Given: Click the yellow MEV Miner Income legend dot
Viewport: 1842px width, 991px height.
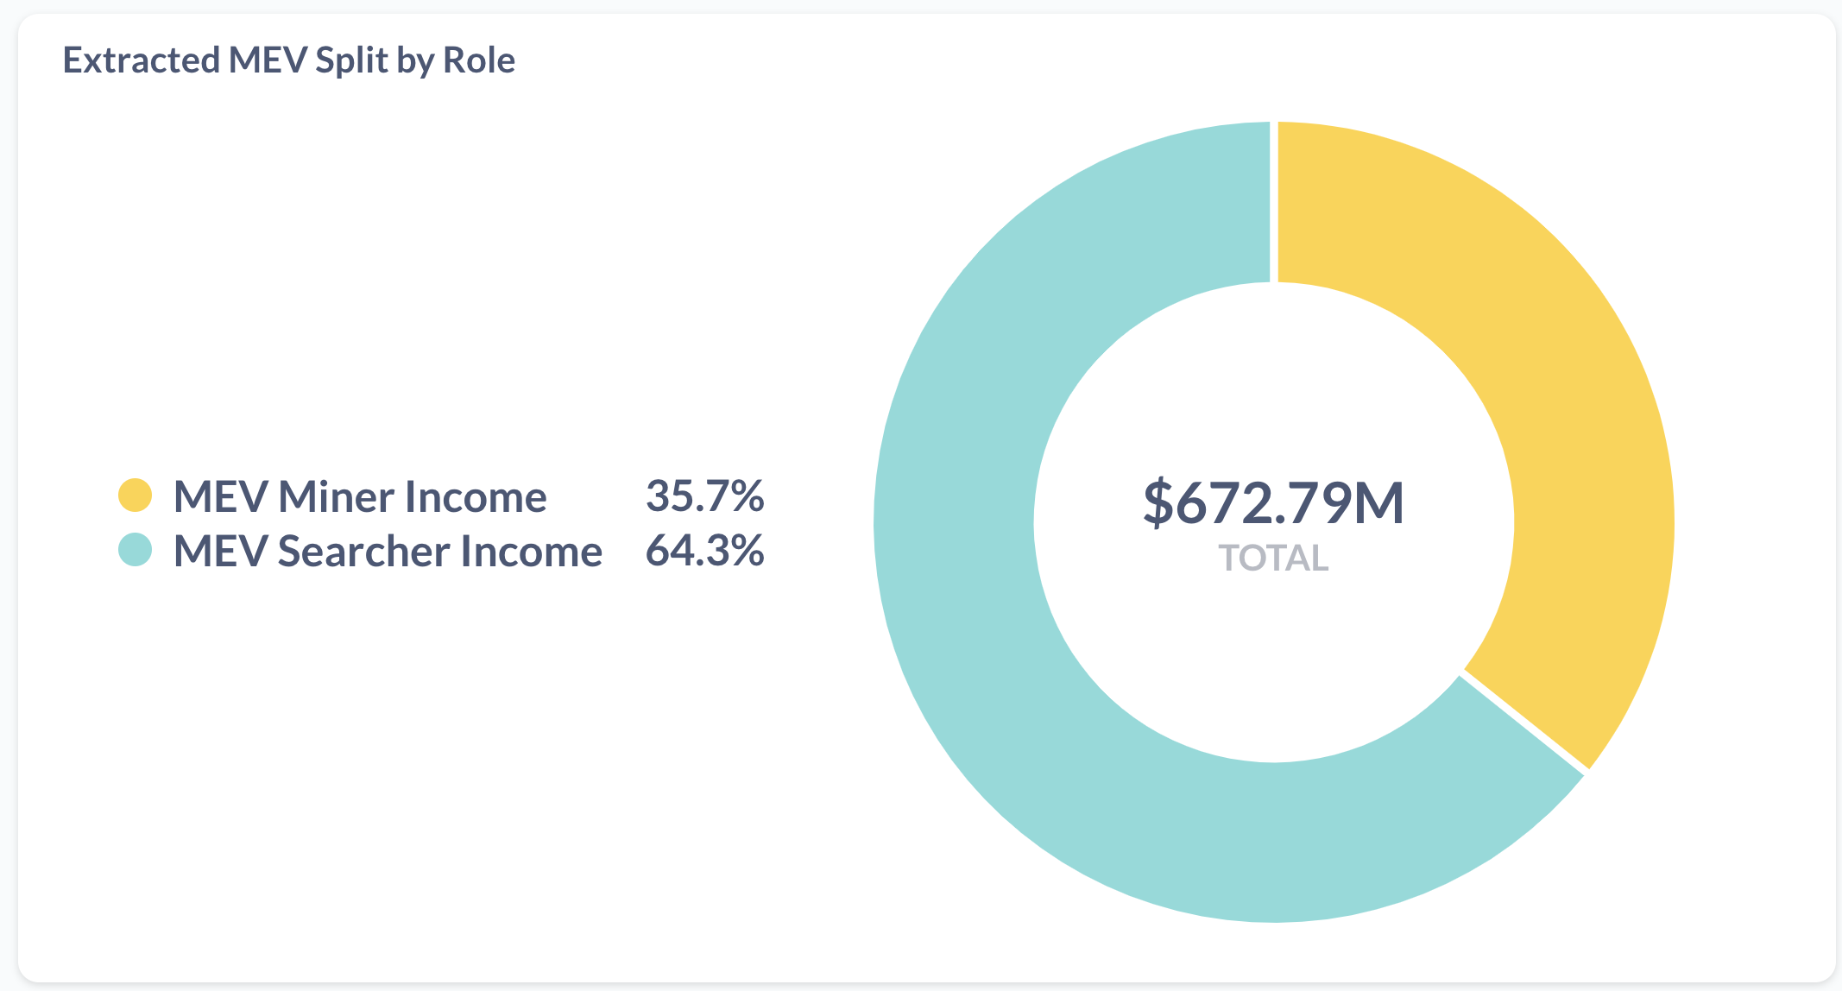Looking at the screenshot, I should (x=136, y=495).
